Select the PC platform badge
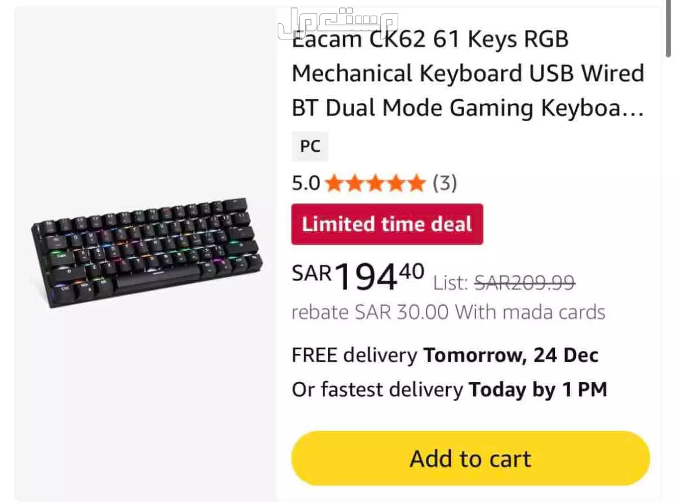 tap(310, 146)
